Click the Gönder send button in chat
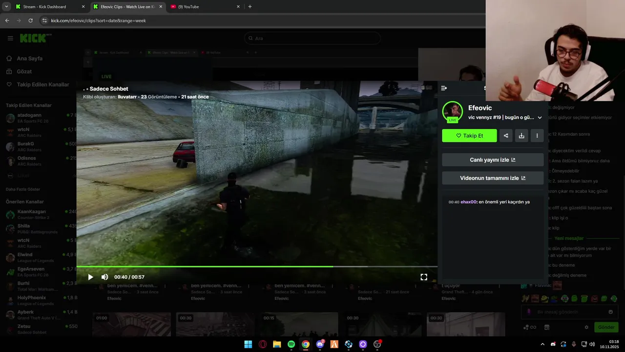This screenshot has height=352, width=625. (606, 327)
